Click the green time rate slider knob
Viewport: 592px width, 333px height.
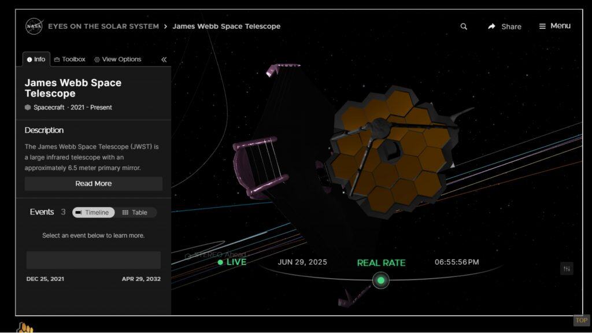point(380,280)
